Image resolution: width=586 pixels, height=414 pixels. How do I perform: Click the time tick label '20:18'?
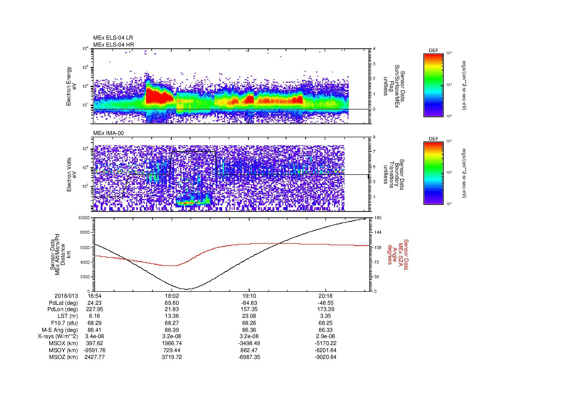tap(326, 296)
